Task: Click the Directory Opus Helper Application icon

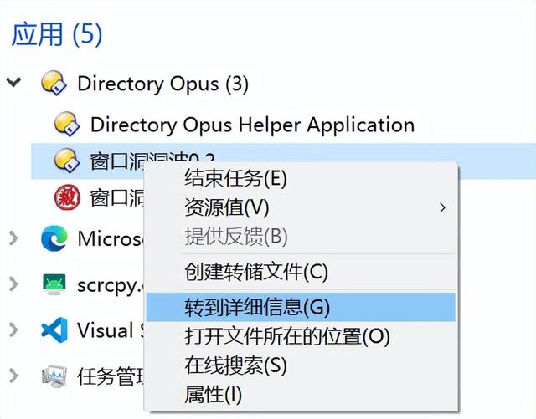Action: point(67,124)
